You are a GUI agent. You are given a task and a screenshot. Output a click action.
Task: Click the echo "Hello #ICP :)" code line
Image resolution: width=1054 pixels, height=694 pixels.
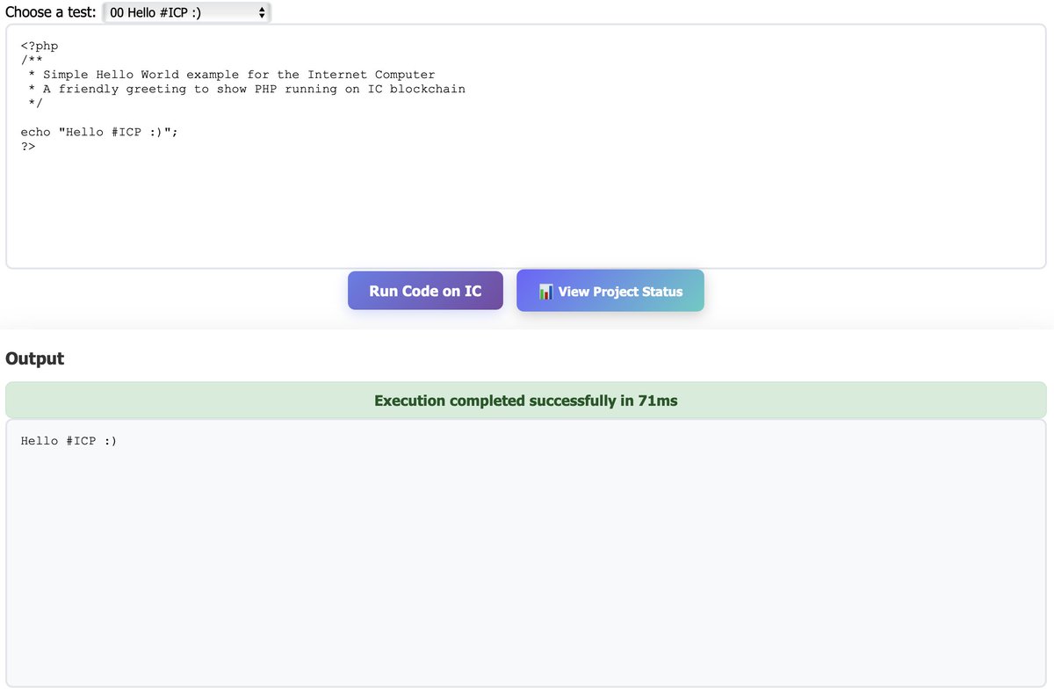(x=100, y=132)
